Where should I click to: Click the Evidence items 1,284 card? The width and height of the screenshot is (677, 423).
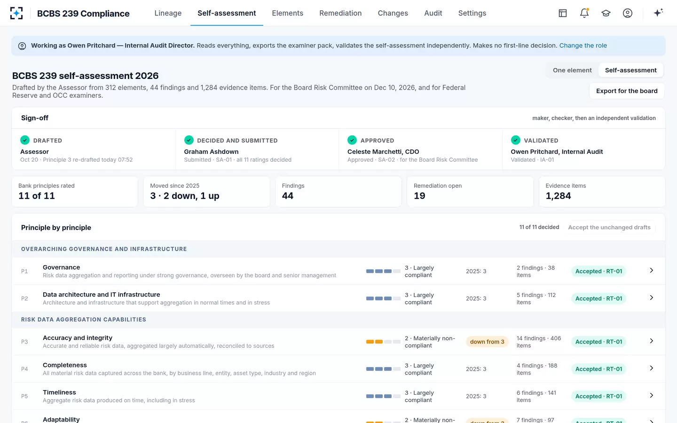(602, 191)
